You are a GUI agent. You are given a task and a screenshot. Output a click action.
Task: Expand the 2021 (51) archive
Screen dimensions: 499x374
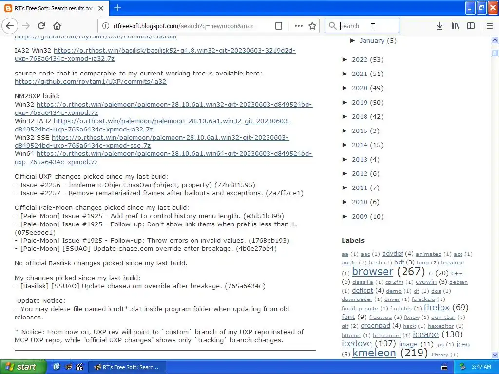tap(345, 74)
